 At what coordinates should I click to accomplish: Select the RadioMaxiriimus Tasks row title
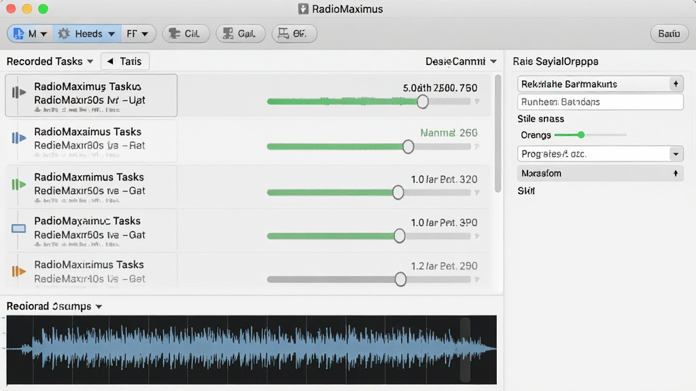(89, 264)
